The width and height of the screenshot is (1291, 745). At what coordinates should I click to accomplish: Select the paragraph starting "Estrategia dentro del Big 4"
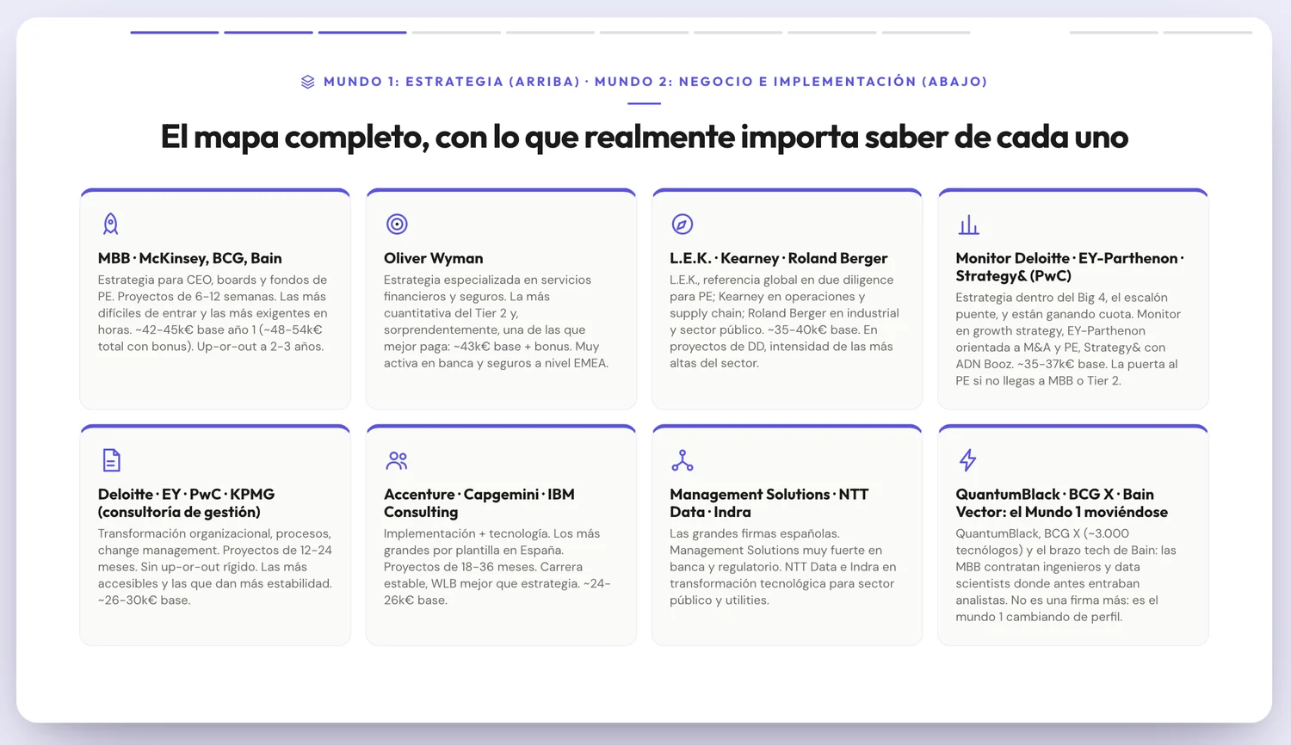point(1068,339)
